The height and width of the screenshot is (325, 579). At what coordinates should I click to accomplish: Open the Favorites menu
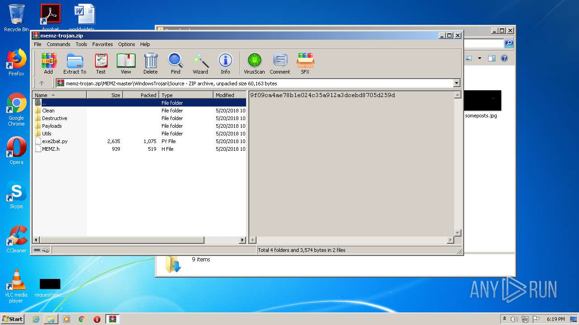click(103, 44)
